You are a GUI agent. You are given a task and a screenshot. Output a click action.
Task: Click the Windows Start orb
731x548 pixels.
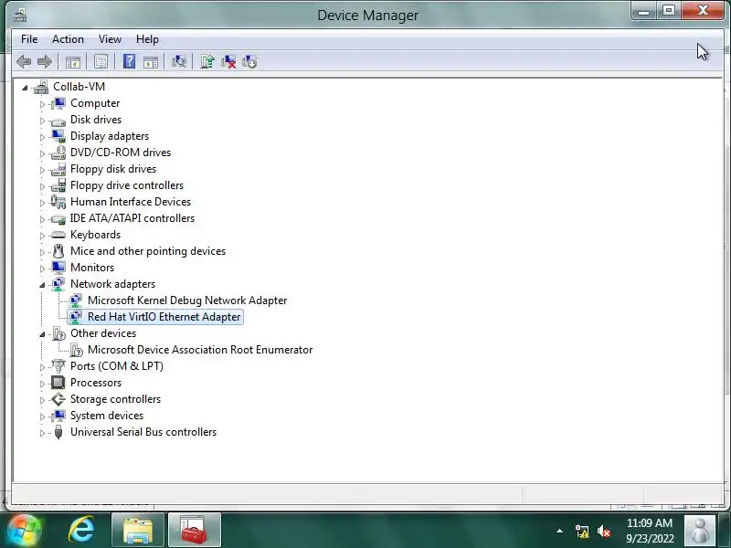point(25,531)
